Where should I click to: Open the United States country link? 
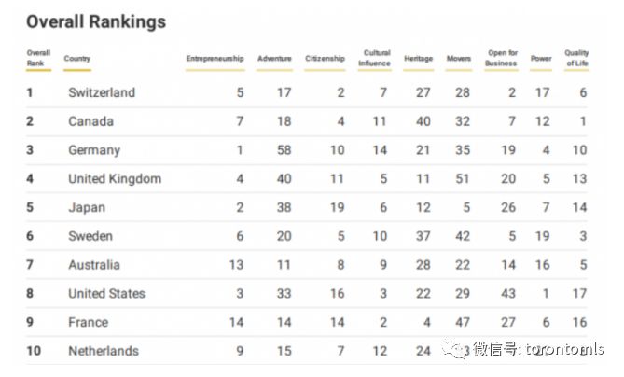(106, 293)
